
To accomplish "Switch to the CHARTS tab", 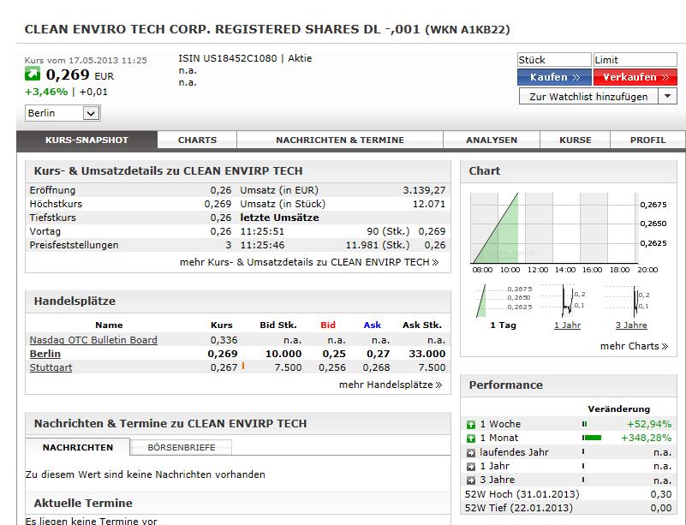I will pos(198,140).
